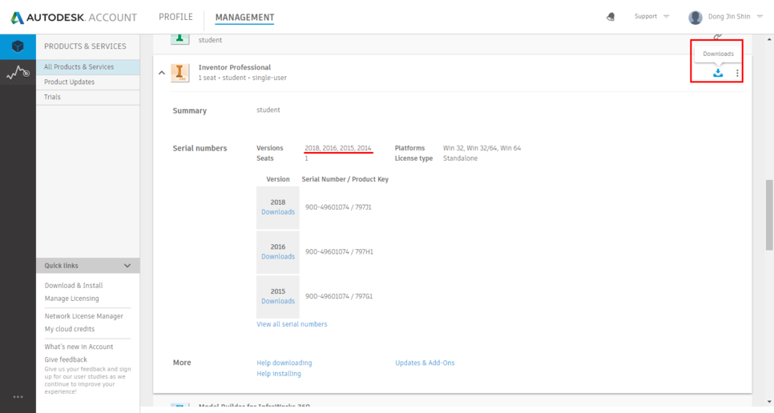
Task: Open Updates & Add-Ons link
Action: click(425, 363)
